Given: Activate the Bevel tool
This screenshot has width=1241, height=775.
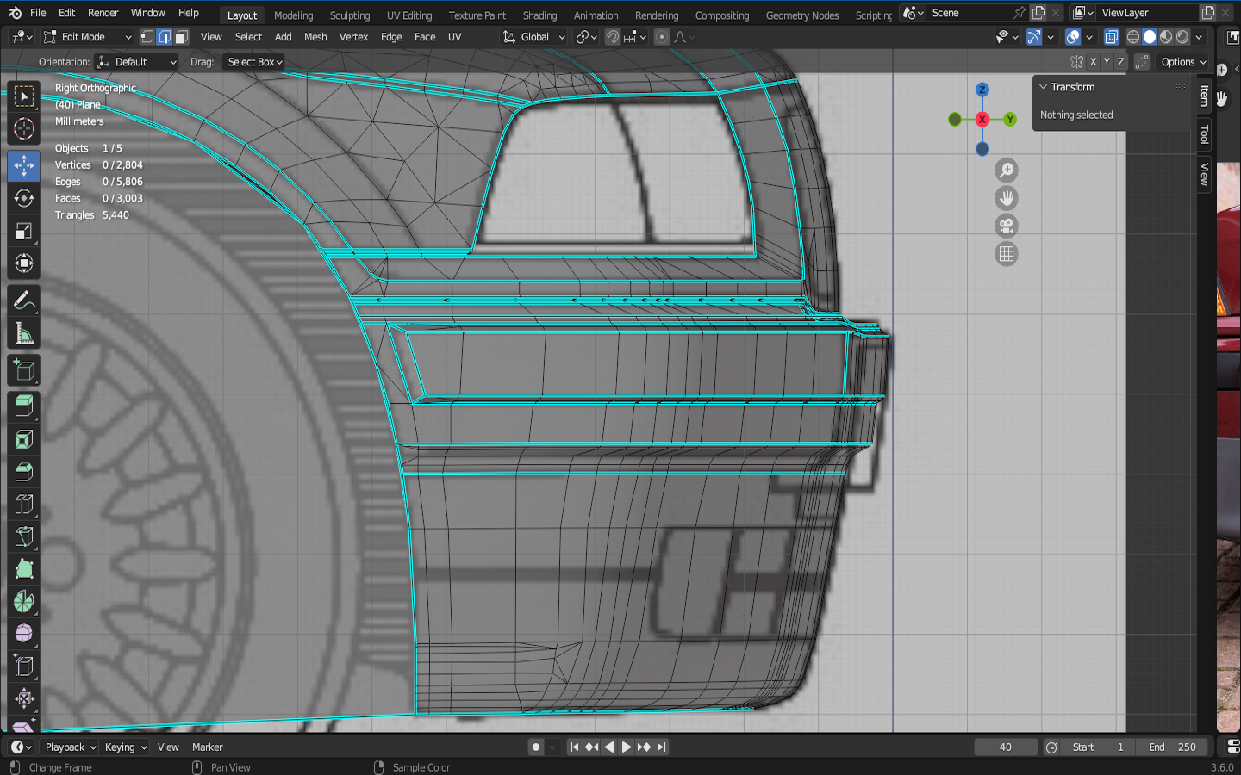Looking at the screenshot, I should tap(23, 472).
